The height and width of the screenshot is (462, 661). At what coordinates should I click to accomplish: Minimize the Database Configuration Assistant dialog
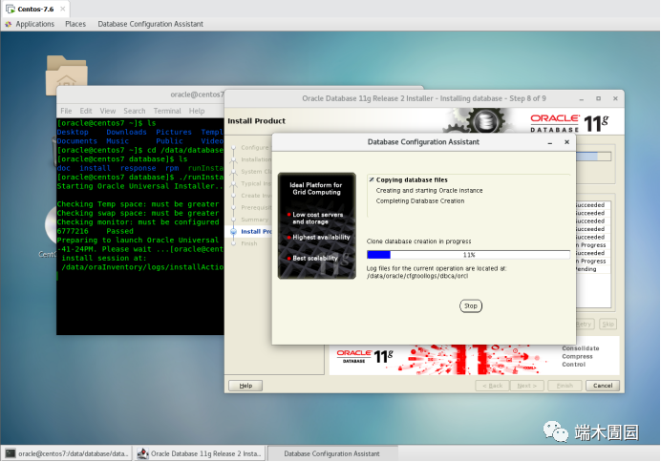[x=549, y=142]
